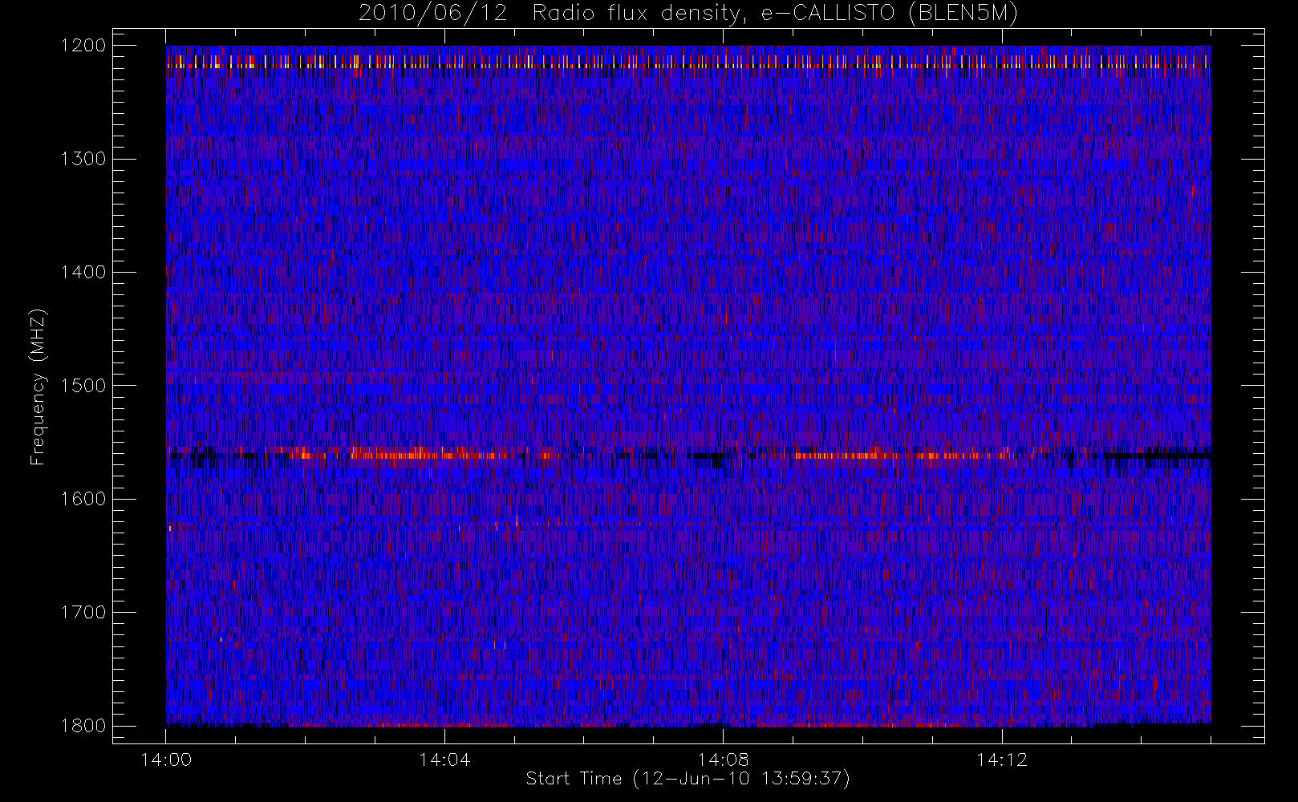Click the x-axis label 'Start Time (12-Jun-10 13:59:37)'
The image size is (1298, 802).
[x=688, y=779]
